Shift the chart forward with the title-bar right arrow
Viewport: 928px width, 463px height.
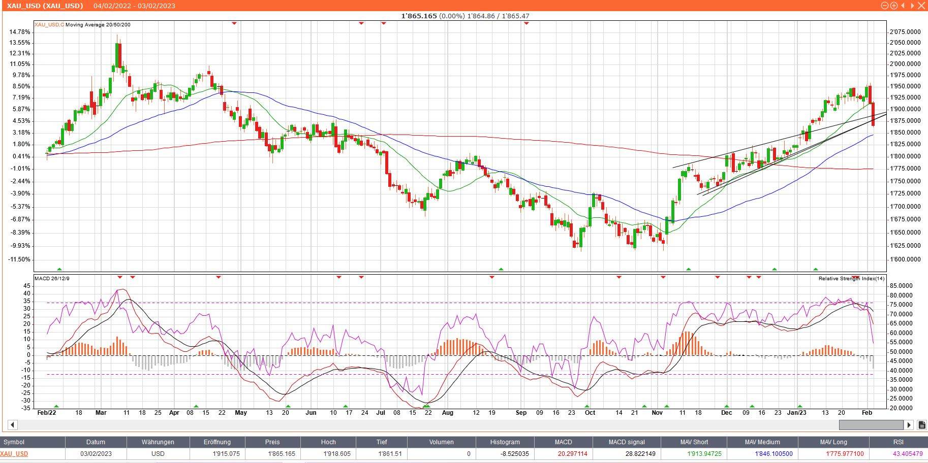tap(912, 6)
